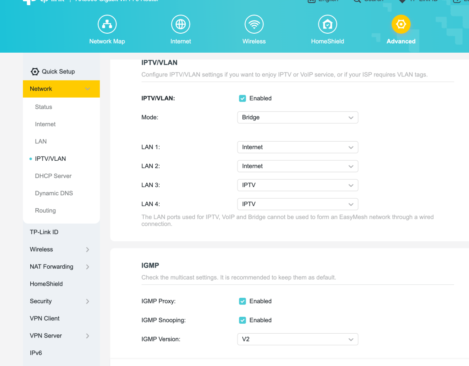469x366 pixels.
Task: Expand the VPN Server chevron
Action: click(x=87, y=336)
